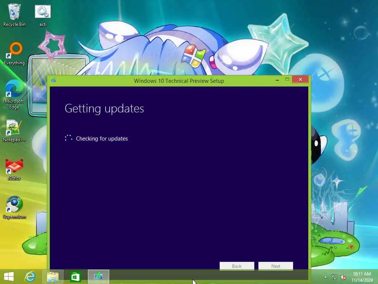
Task: Show hidden tray icons arrow
Action: tap(325, 277)
